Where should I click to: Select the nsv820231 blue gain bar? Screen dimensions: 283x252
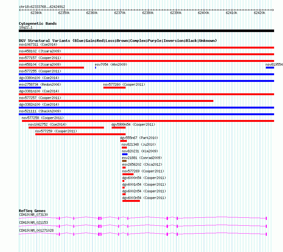[125, 154]
